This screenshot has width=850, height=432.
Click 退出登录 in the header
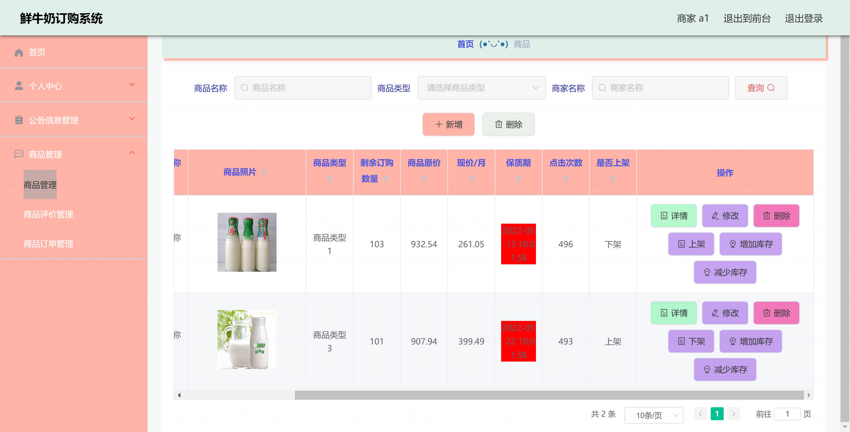(803, 19)
